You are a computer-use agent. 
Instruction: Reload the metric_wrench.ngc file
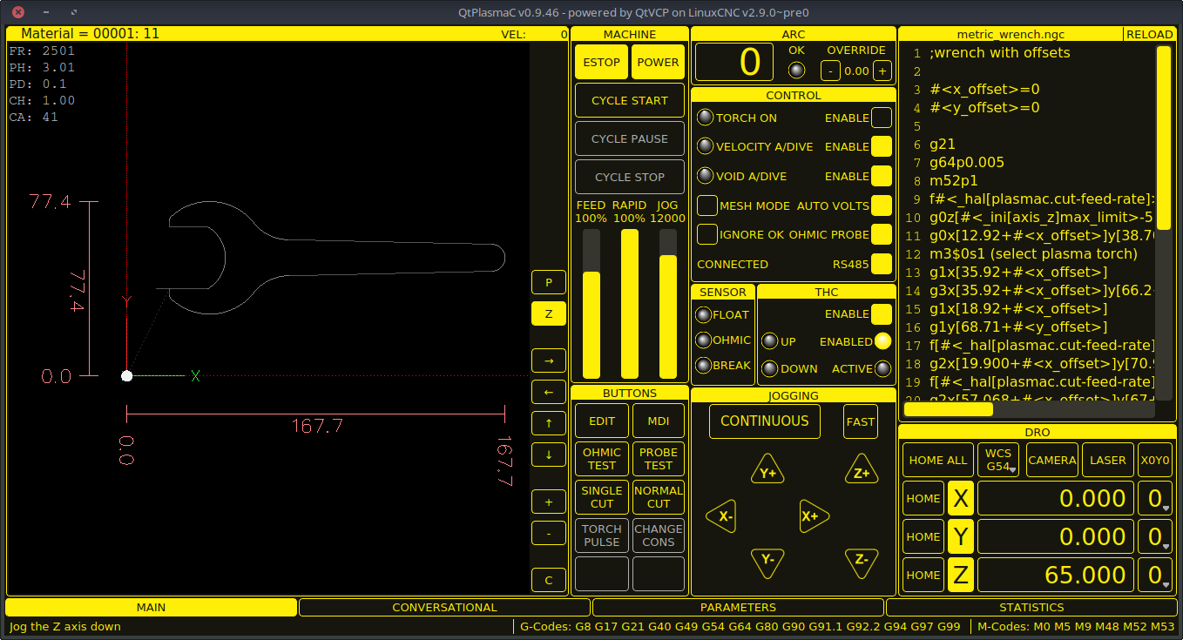(x=1150, y=34)
